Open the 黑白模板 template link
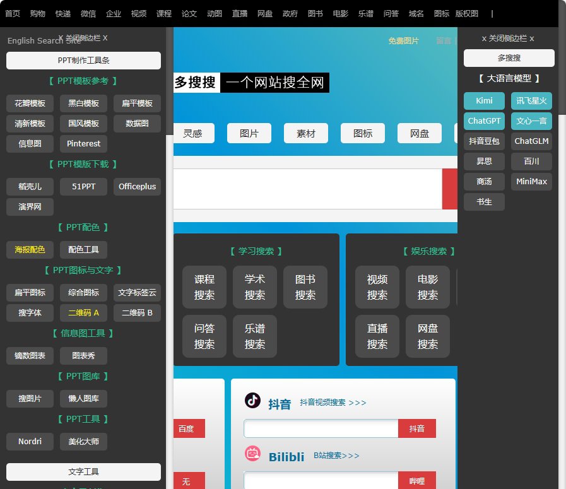This screenshot has width=566, height=489. click(83, 103)
